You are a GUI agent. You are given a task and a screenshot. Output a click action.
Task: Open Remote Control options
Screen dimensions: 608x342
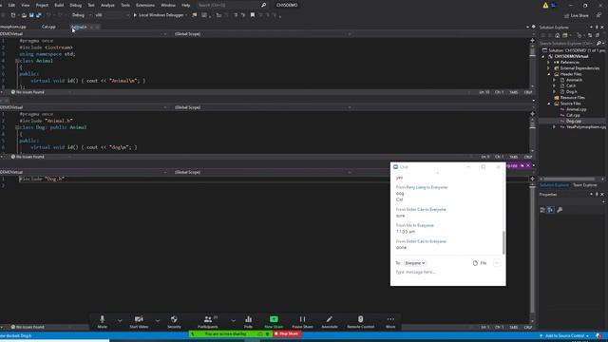click(360, 321)
